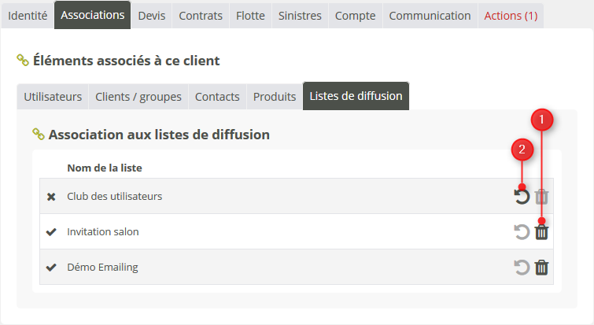Switch to the Devis tab
594x325 pixels.
point(151,16)
